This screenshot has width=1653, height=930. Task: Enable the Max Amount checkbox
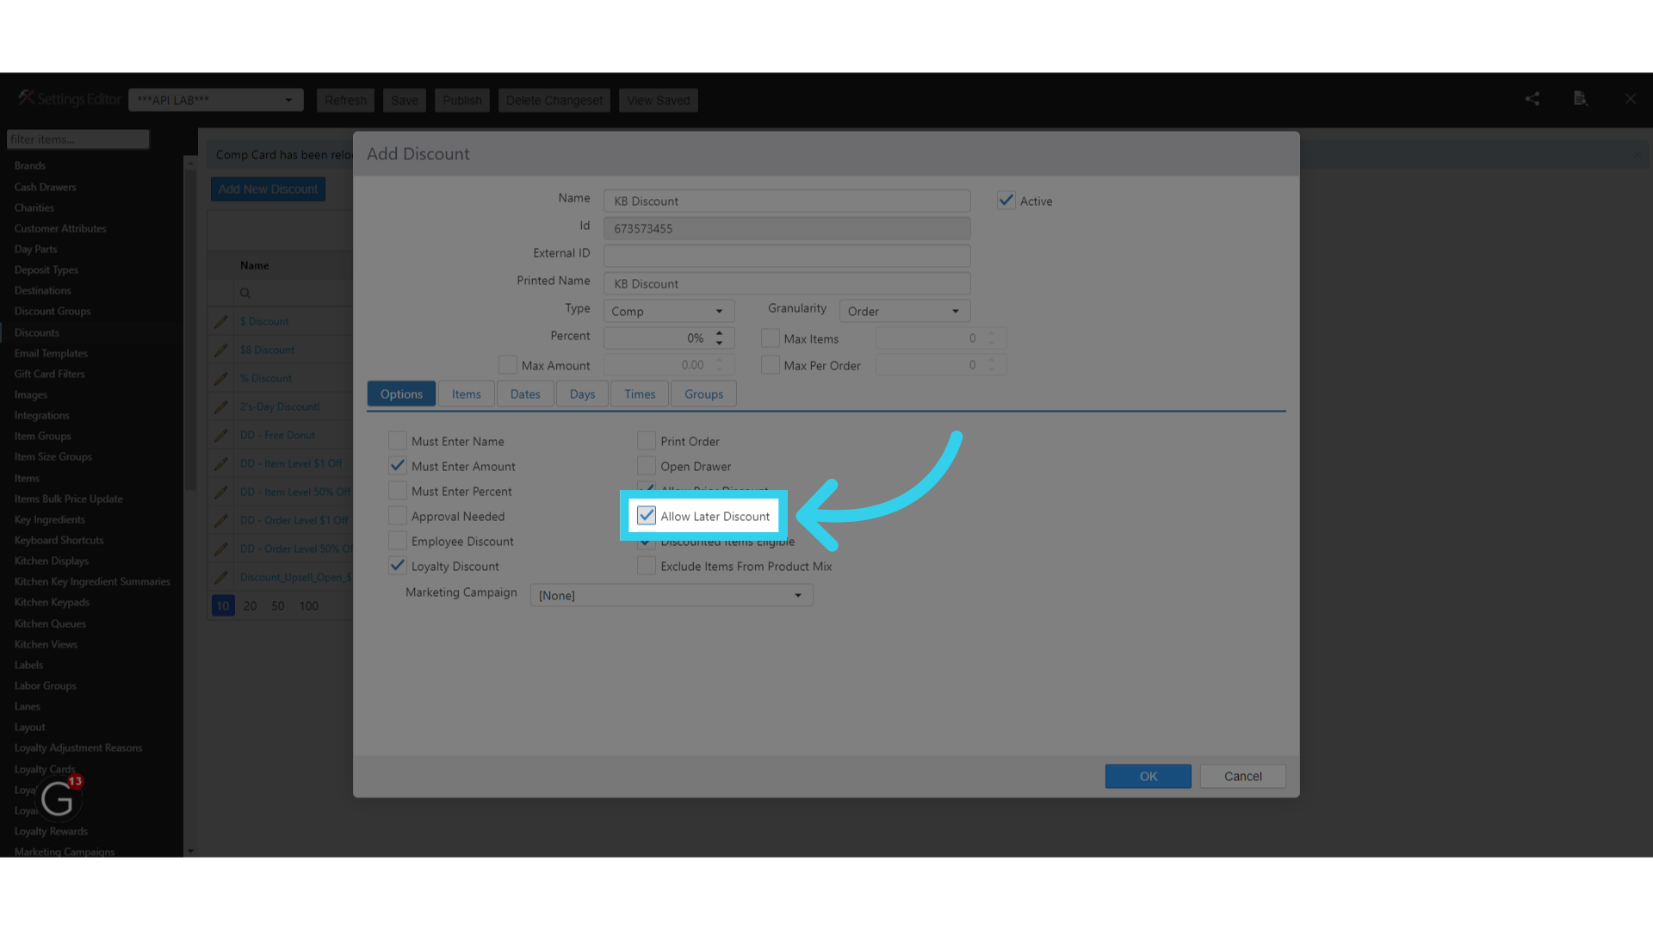508,365
